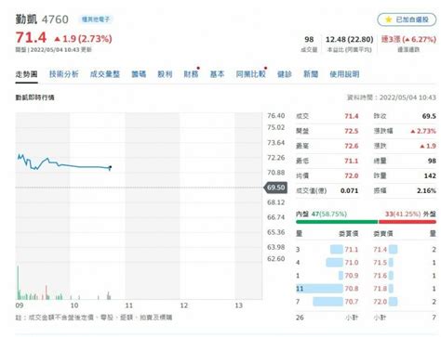Click the electronics industry category tag
Image resolution: width=441 pixels, height=337 pixels.
click(x=96, y=19)
